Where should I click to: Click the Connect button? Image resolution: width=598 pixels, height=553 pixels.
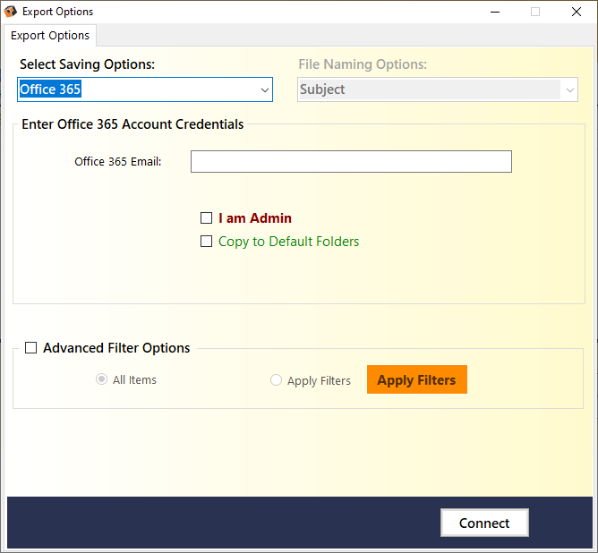pyautogui.click(x=484, y=523)
